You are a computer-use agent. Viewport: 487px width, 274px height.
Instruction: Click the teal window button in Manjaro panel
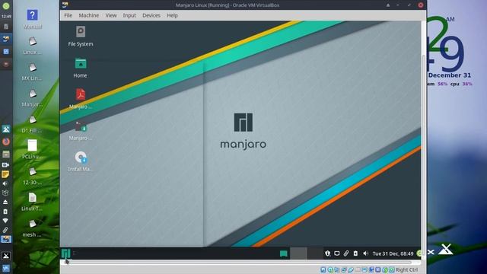283,253
